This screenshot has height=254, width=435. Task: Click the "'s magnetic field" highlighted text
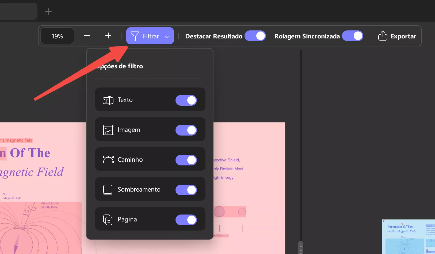point(16,140)
